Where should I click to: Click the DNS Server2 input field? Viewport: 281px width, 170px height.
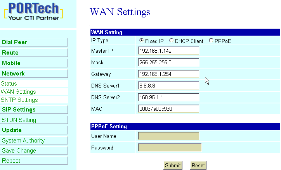tap(168, 97)
